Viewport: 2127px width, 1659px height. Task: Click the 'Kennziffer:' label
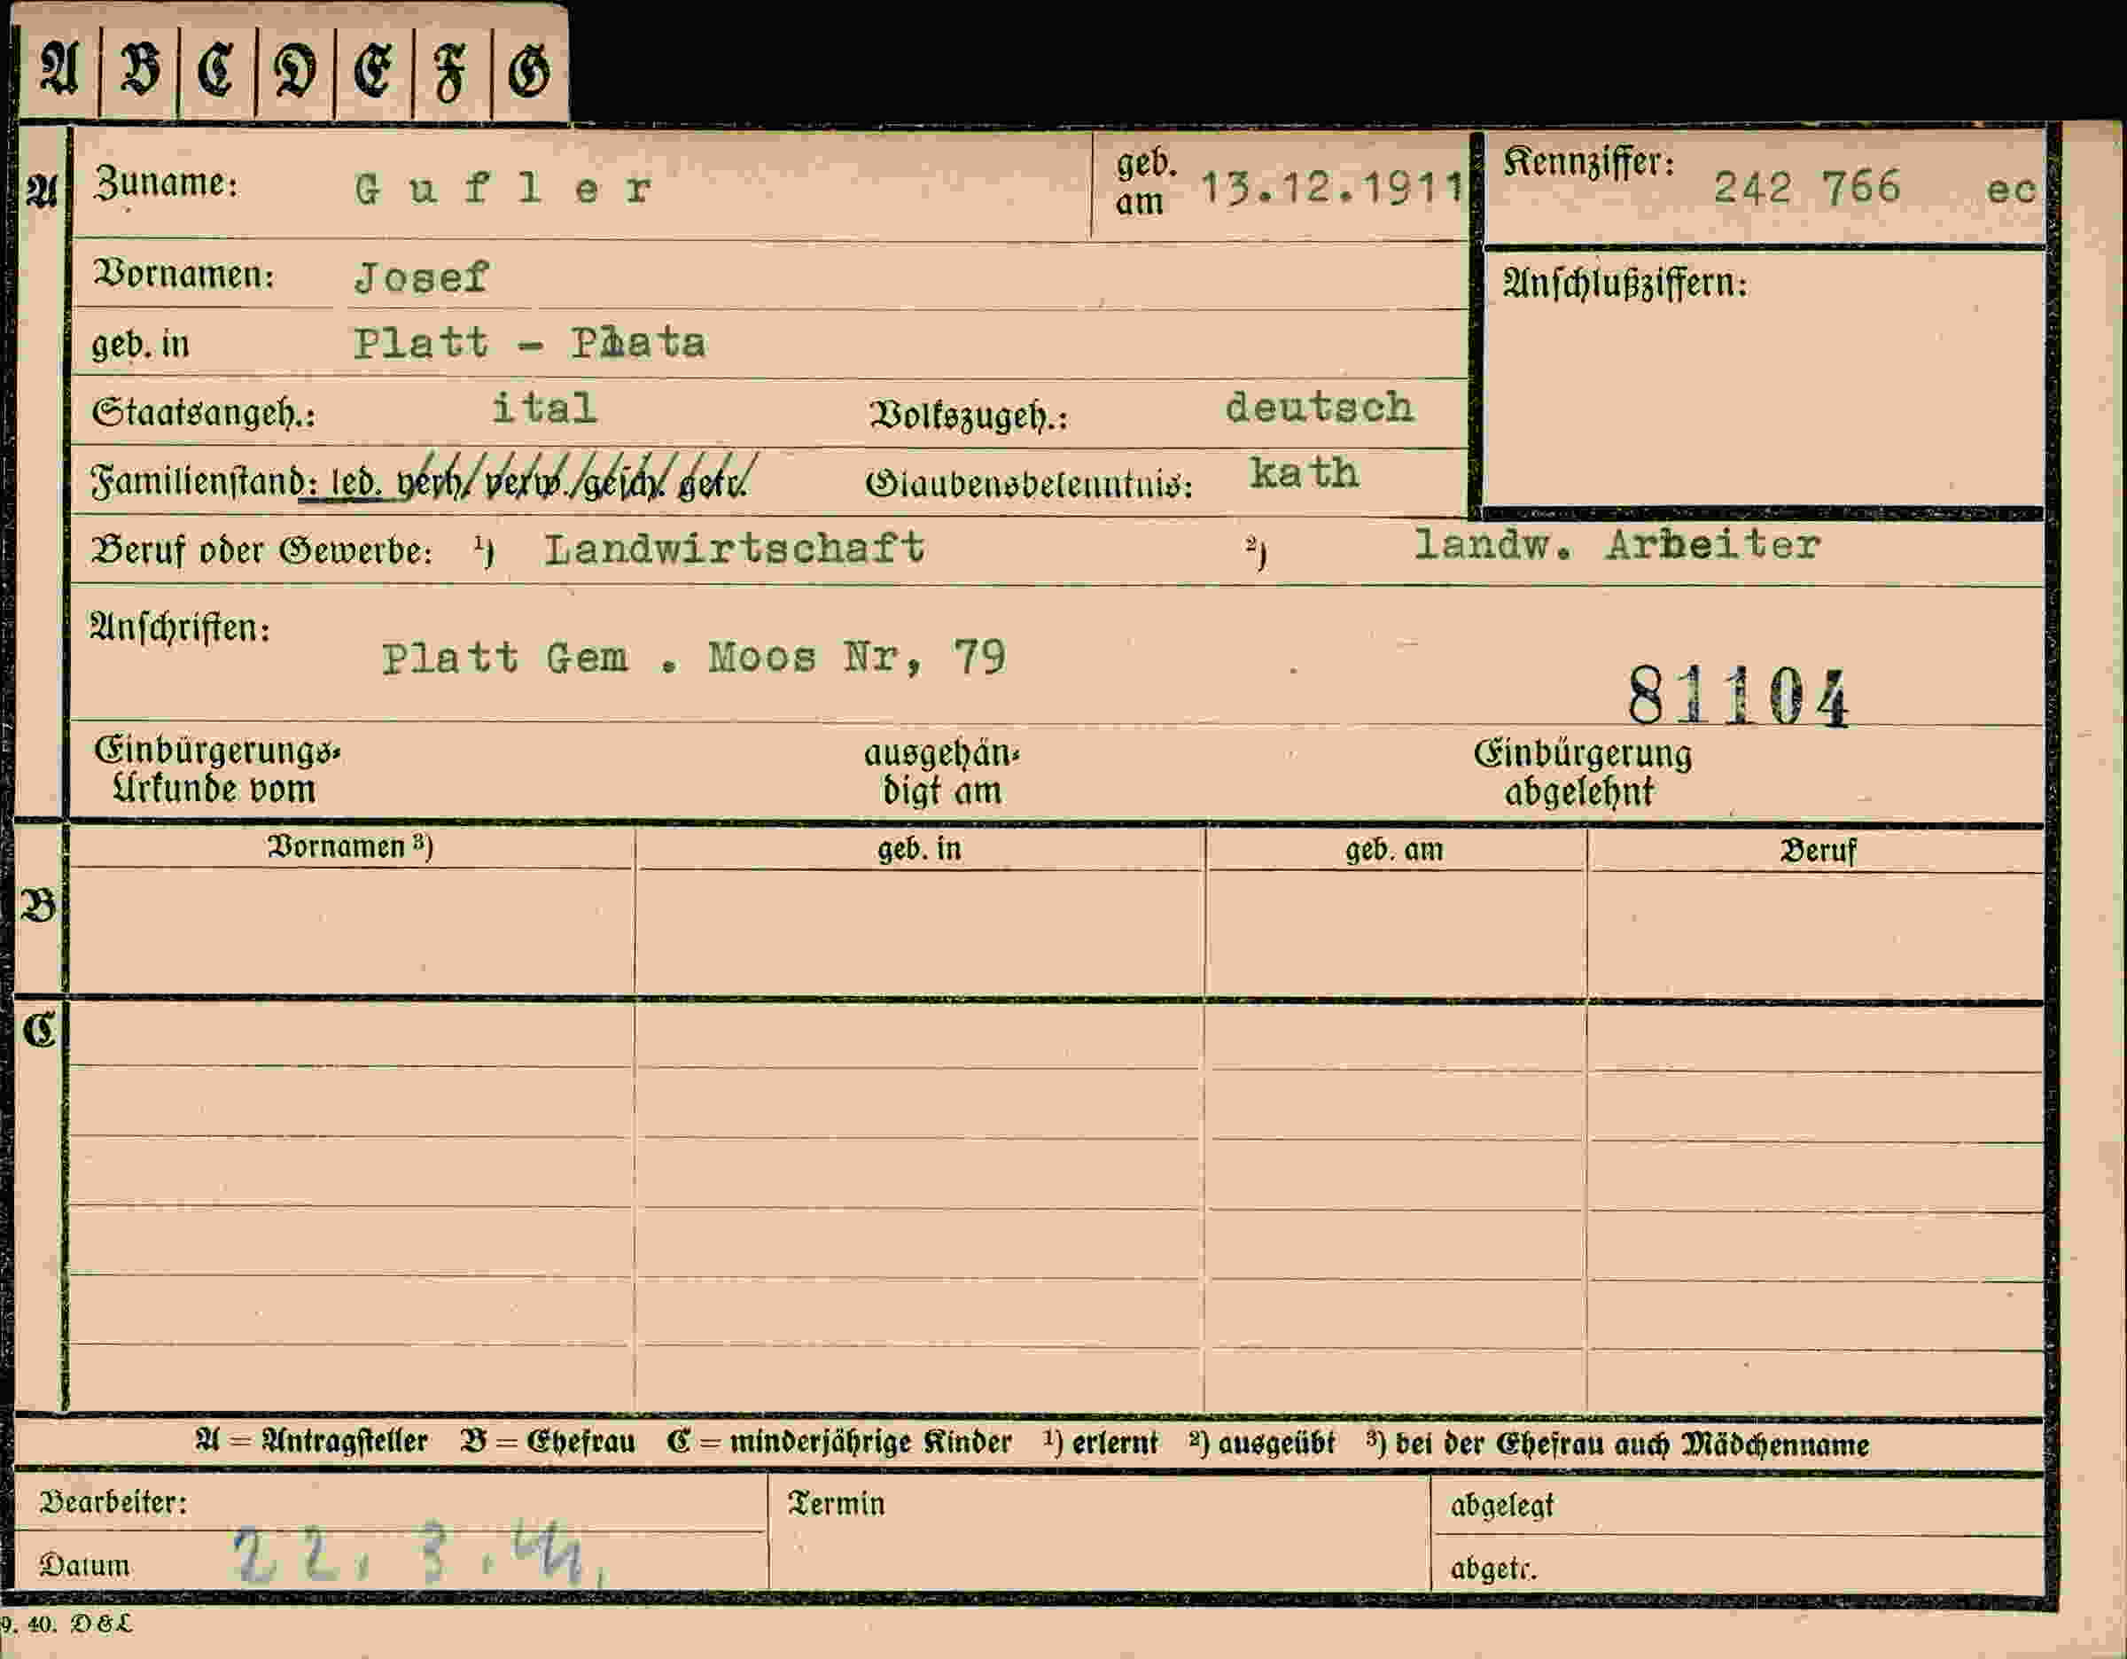pyautogui.click(x=1588, y=162)
